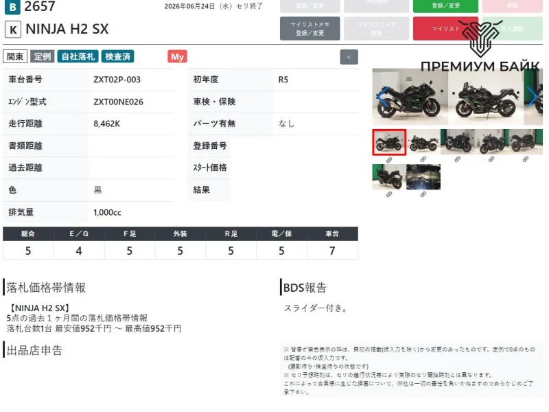This screenshot has width=549, height=412.
Task: Click the 総合 column header in the score table
Action: pyautogui.click(x=28, y=234)
